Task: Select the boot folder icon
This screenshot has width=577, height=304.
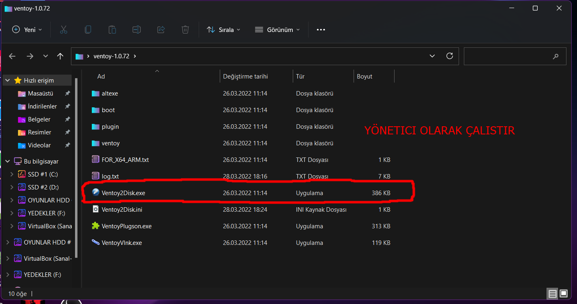Action: click(x=96, y=110)
